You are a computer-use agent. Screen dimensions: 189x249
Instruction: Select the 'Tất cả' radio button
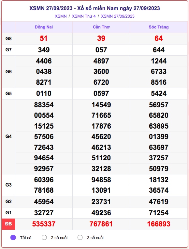[x=13, y=238]
